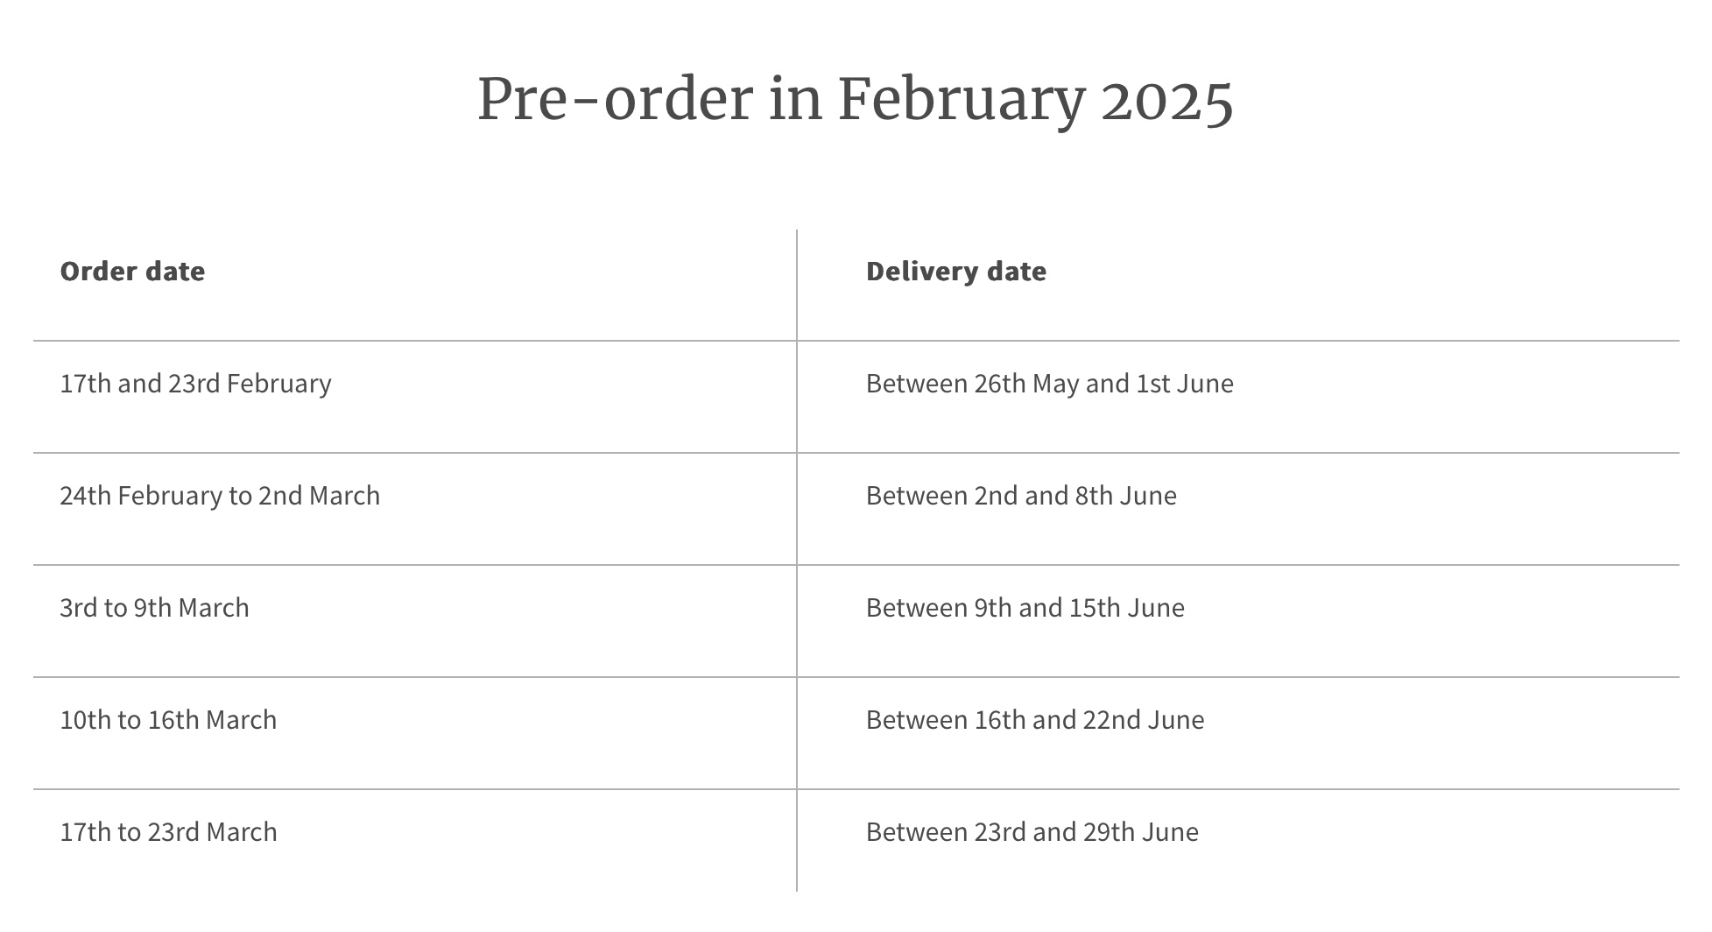Screen dimensions: 1712x932
Task: Click the '17th and 23rd February' cell
Action: click(195, 384)
